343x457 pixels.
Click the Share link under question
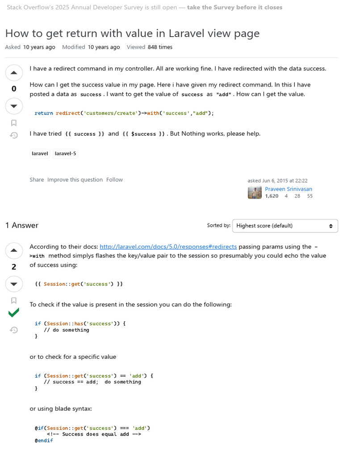pos(37,180)
